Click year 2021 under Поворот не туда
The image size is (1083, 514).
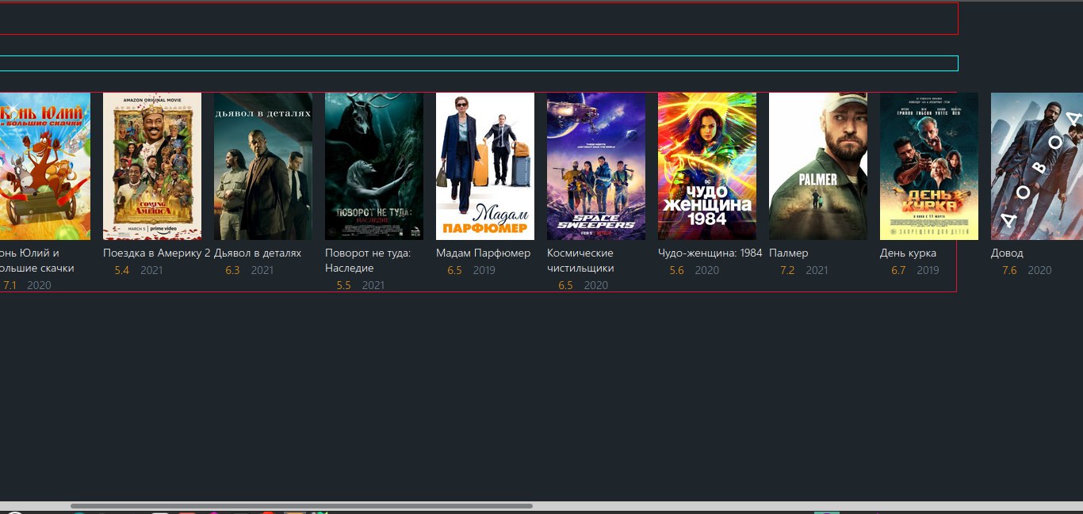(373, 286)
